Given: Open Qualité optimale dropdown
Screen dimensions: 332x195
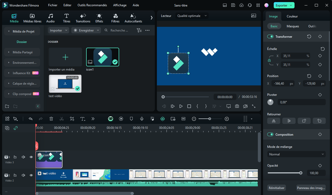Looking at the screenshot, I should (192, 16).
